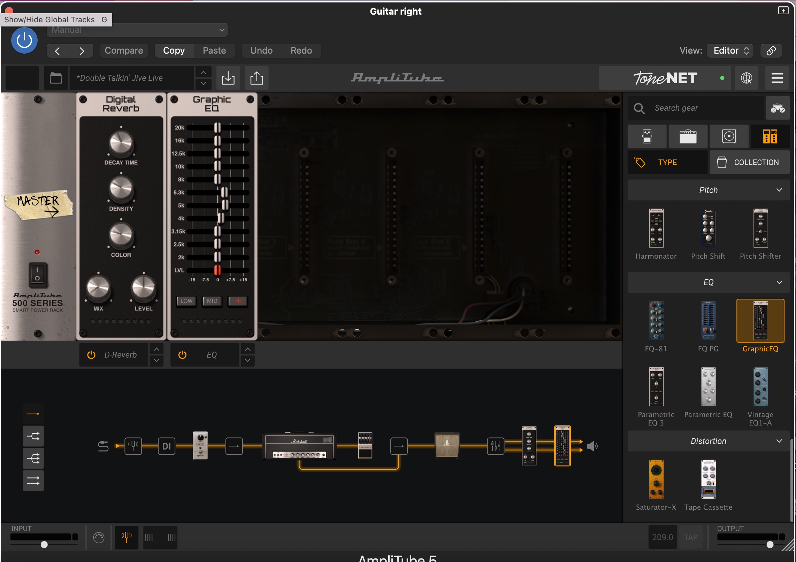Toggle the plugin power bypass button
This screenshot has height=562, width=796.
[x=24, y=41]
